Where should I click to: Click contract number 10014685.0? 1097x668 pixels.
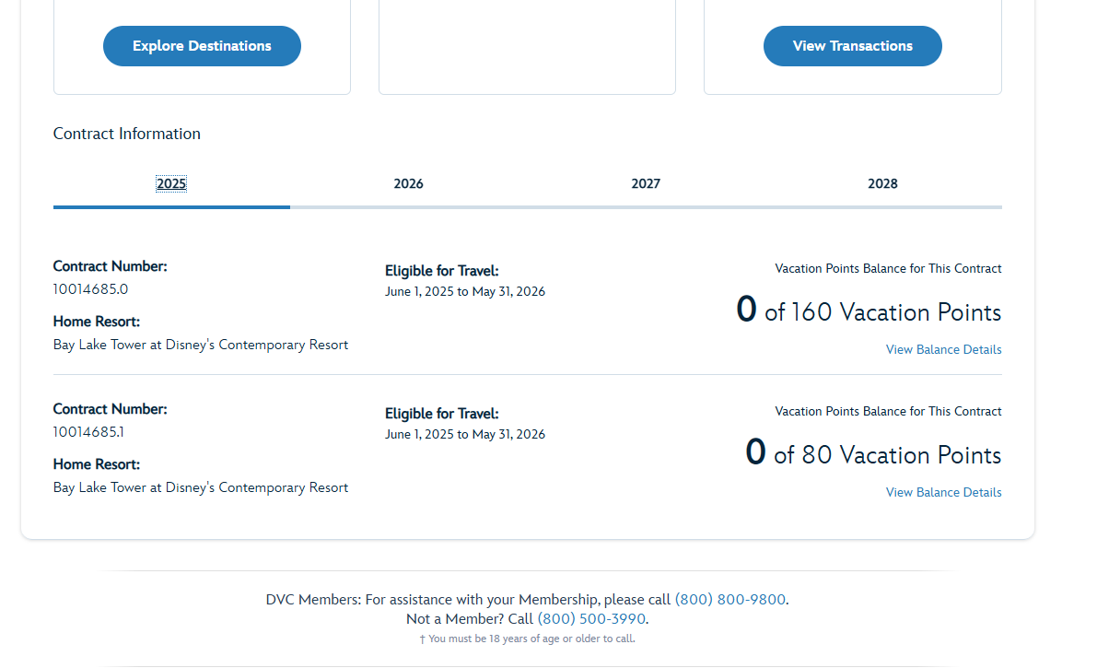(x=90, y=289)
